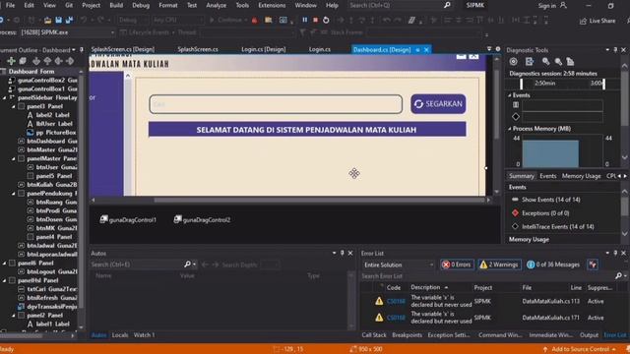This screenshot has width=630, height=354.
Task: Stop debugging with the red square icon
Action: 315,20
